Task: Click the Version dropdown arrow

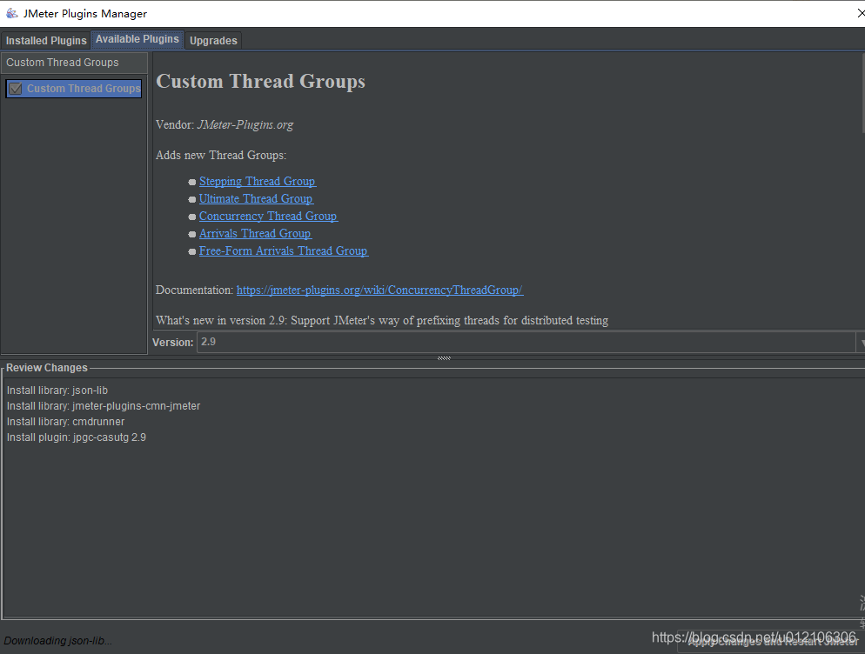Action: click(861, 342)
